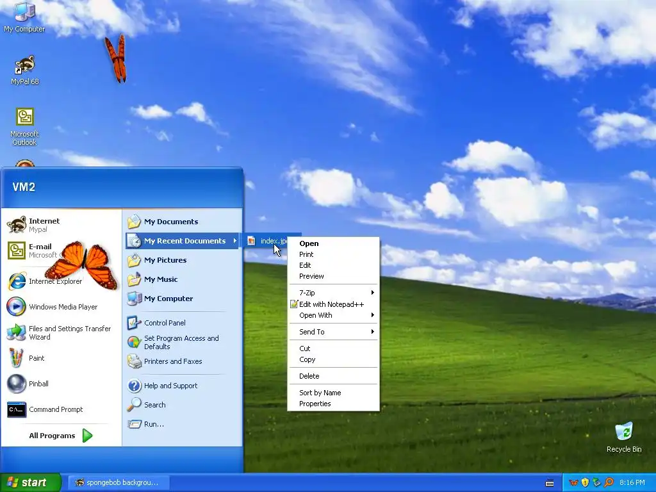Expand the 7-Zip submenu
656x492 pixels.
333,293
